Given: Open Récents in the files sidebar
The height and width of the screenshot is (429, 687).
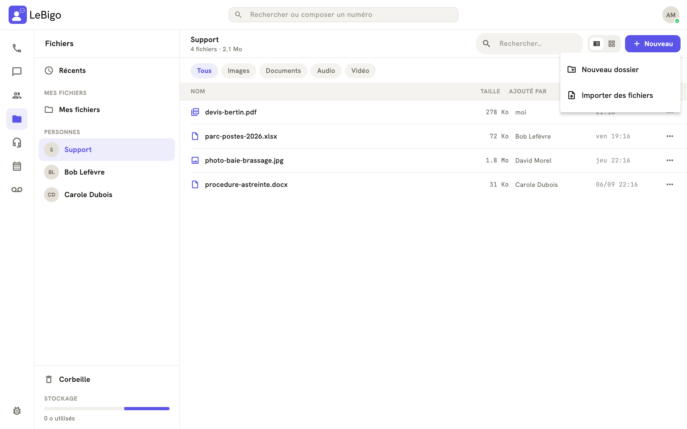Looking at the screenshot, I should (107, 70).
